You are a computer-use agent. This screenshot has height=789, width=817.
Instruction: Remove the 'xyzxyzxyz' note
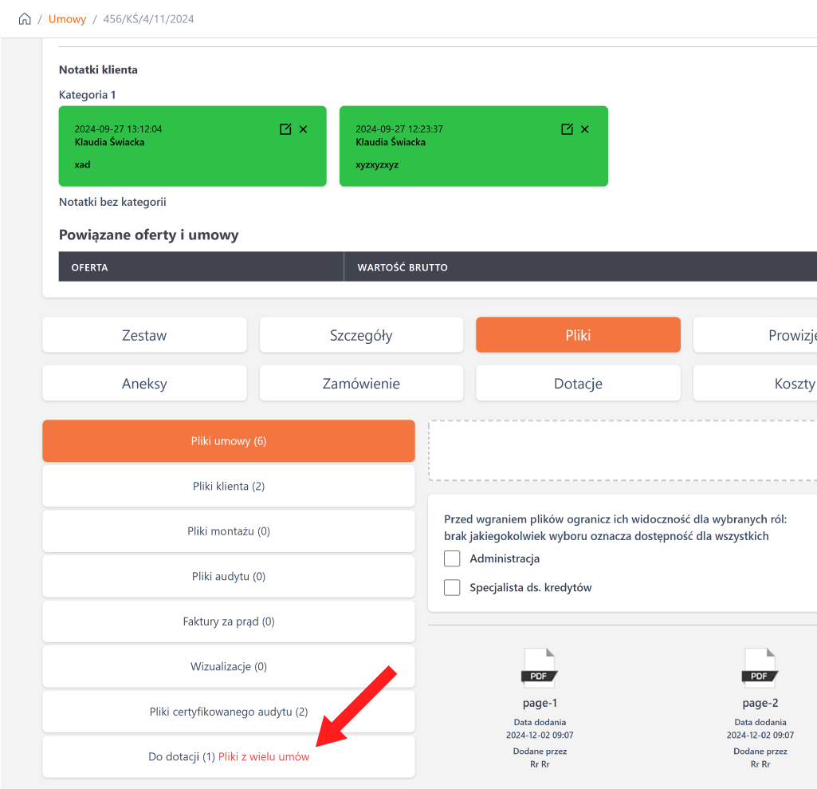coord(585,129)
